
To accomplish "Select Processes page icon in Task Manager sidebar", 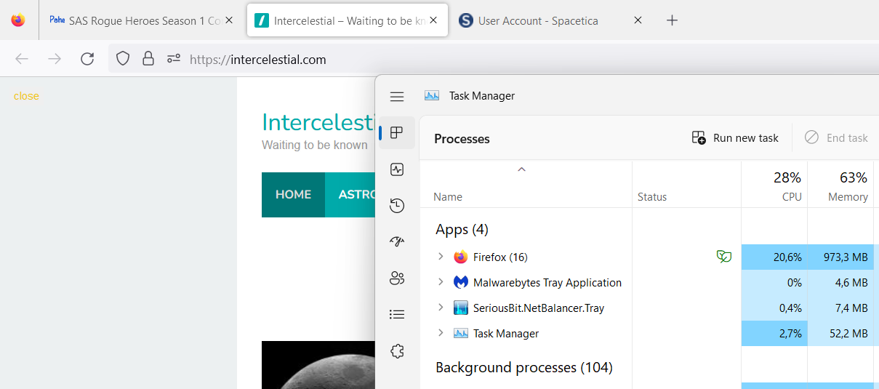I will pos(396,133).
